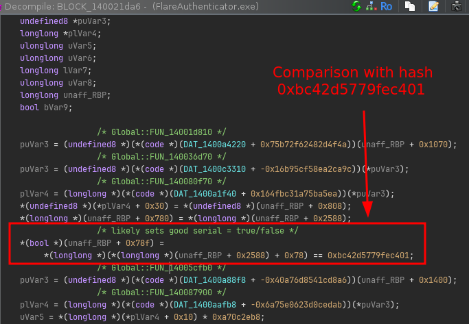The image size is (469, 324).
Task: Click the green Refresh decompile icon
Action: click(x=356, y=7)
